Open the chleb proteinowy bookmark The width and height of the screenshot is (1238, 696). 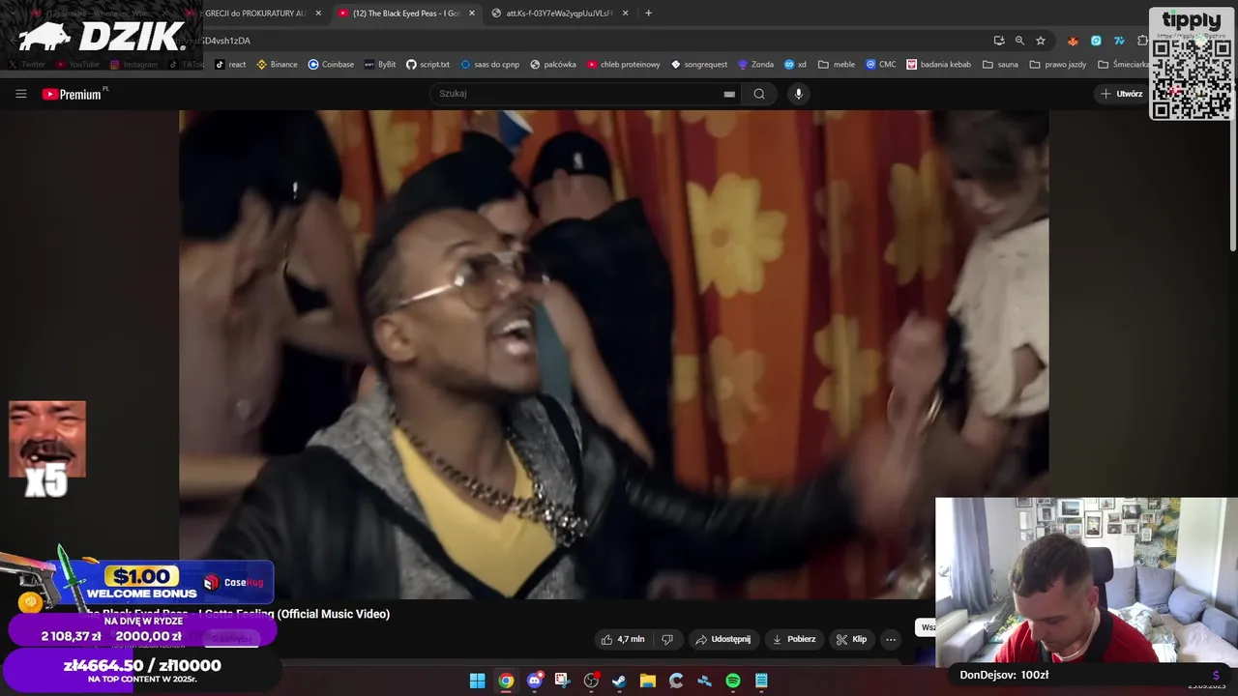(x=623, y=65)
